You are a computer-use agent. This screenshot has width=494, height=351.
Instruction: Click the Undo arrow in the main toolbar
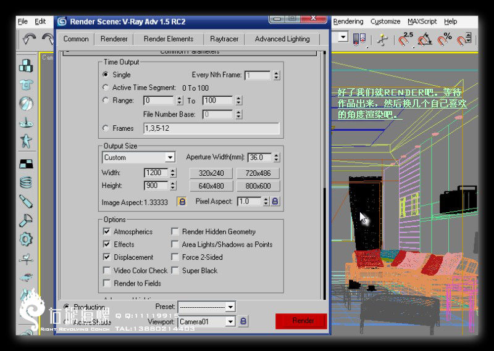29,39
